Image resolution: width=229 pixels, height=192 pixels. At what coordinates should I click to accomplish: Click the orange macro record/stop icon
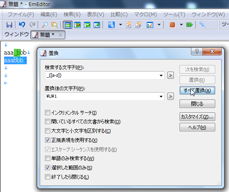coord(172,25)
